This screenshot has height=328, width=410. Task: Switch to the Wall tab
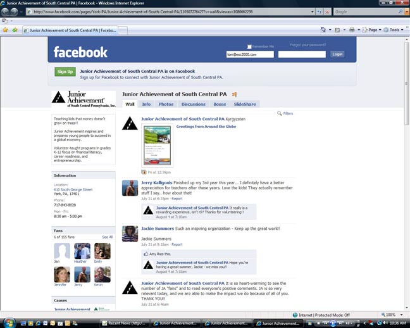click(130, 104)
